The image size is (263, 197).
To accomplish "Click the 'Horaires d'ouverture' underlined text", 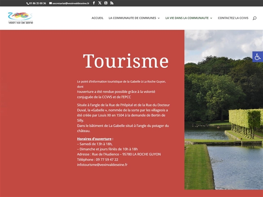I will 94,139.
